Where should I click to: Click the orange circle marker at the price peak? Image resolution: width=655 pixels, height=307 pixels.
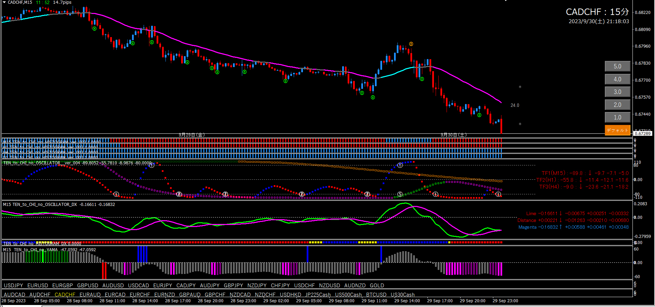411,44
